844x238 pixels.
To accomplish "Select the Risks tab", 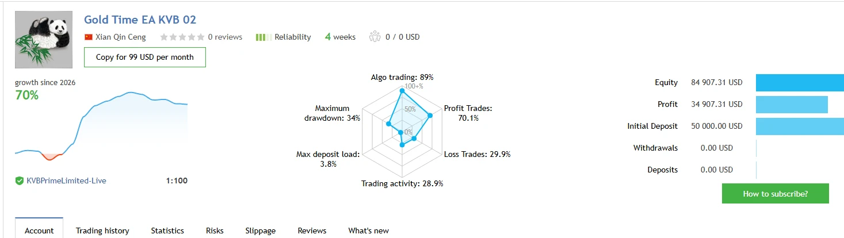I will pos(215,231).
